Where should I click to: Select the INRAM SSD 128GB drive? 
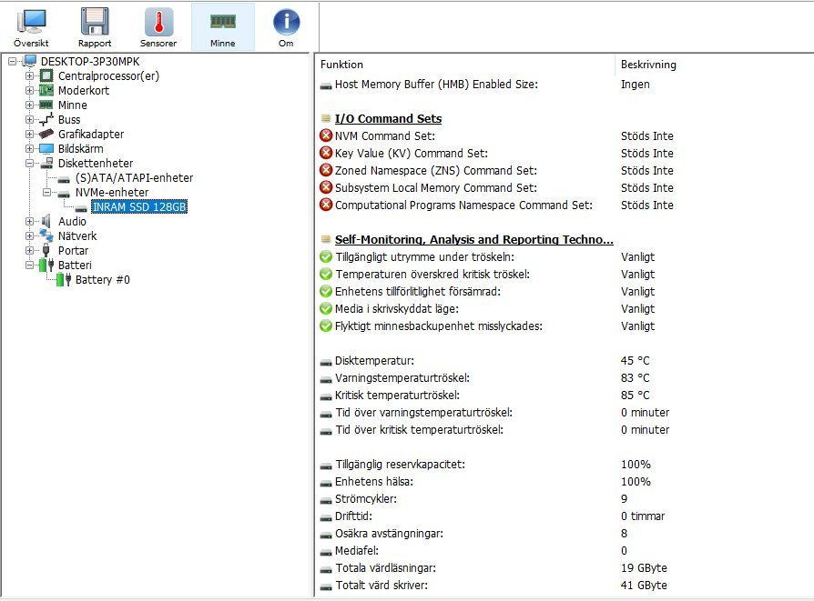pyautogui.click(x=139, y=207)
